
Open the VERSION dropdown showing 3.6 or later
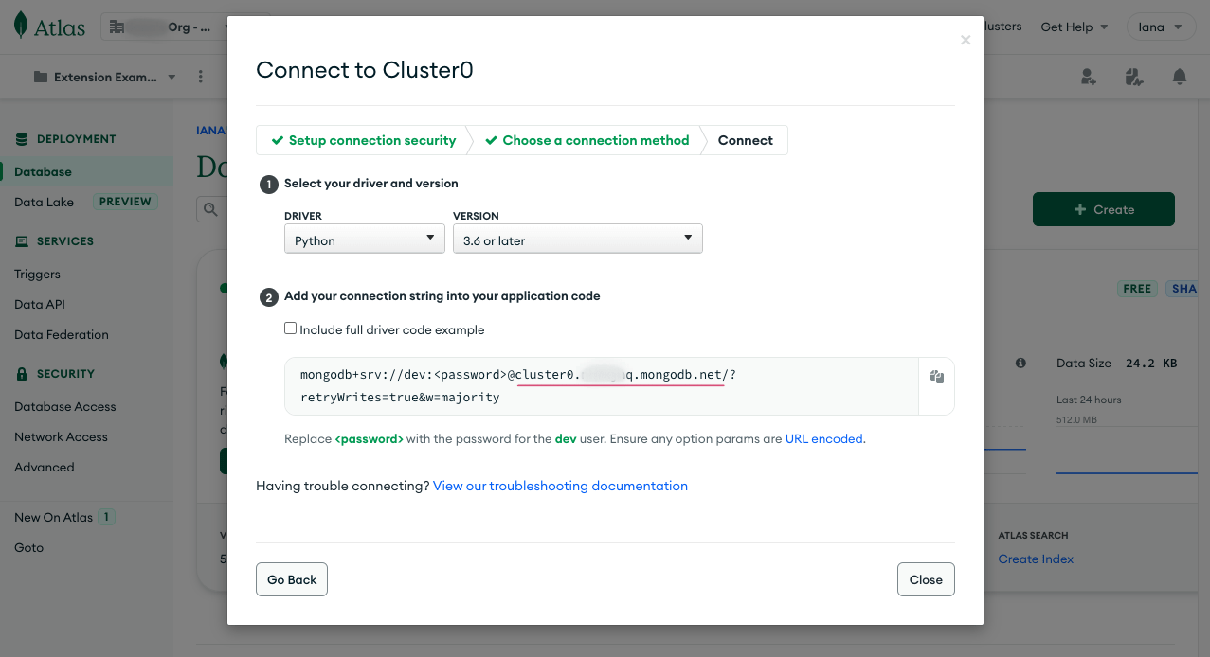tap(577, 239)
